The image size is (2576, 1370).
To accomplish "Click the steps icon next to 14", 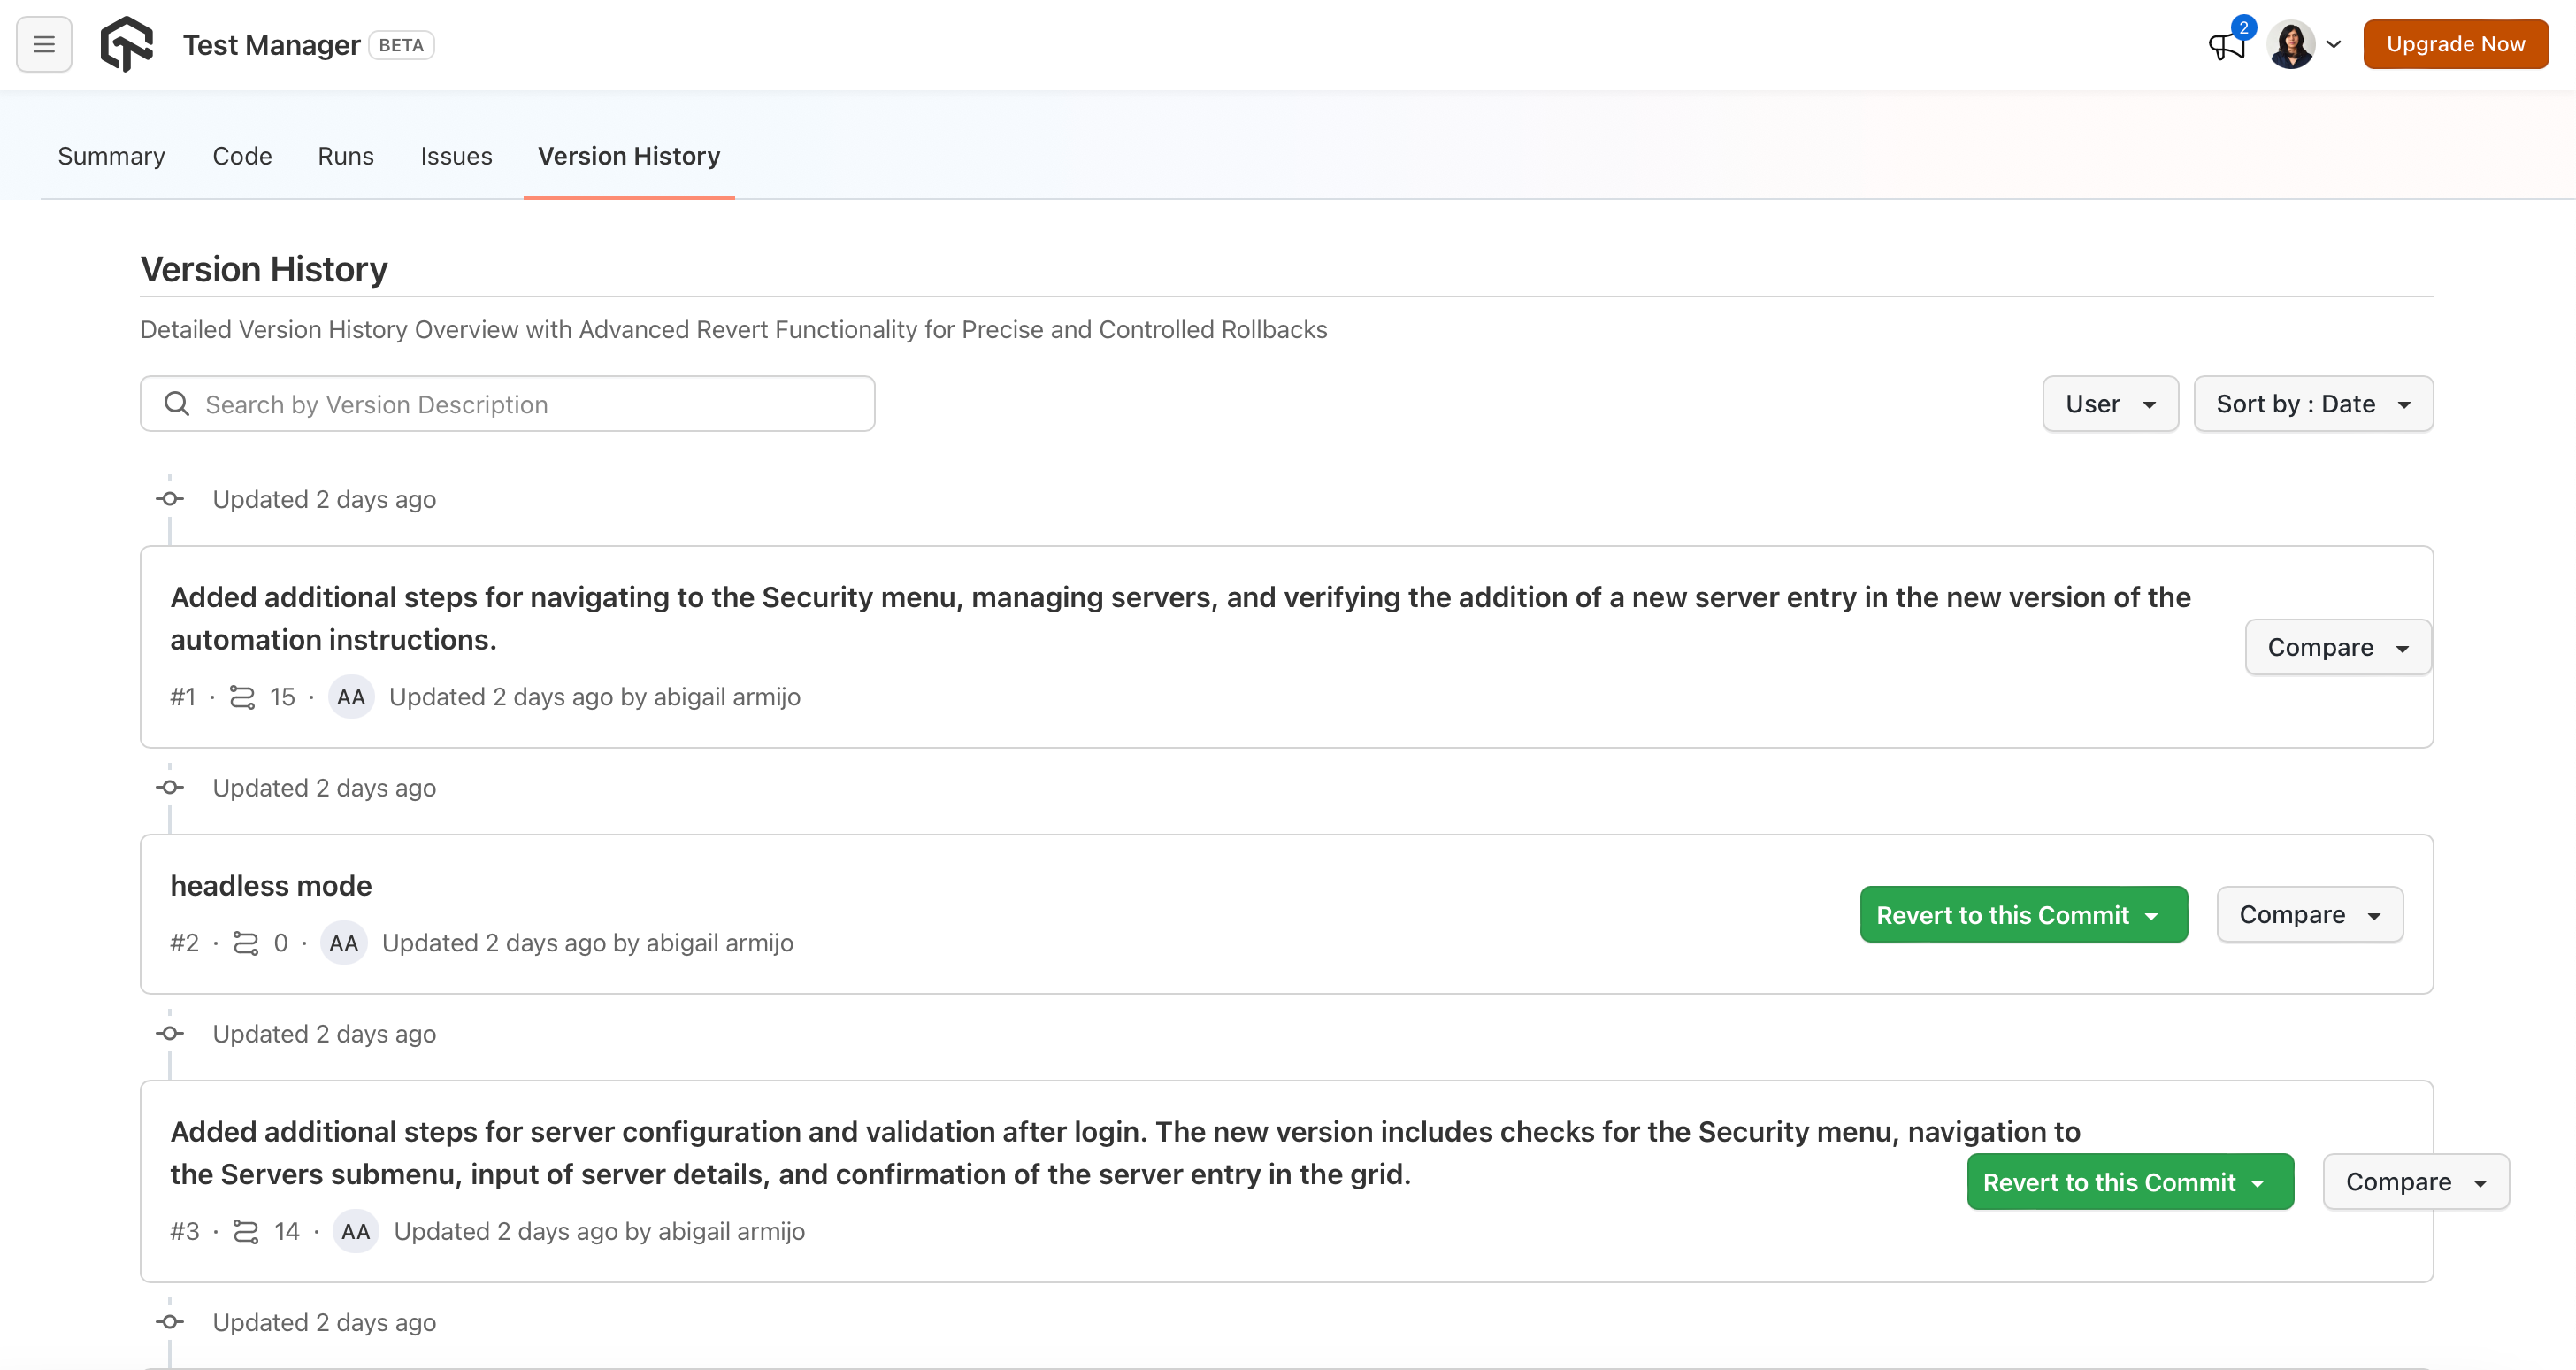I will tap(245, 1231).
